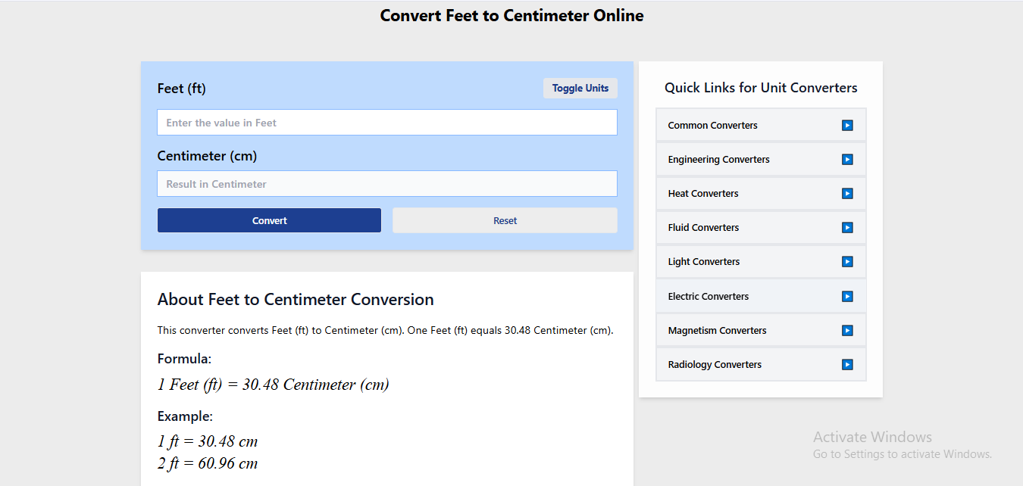Open the Fluid Converters link
The height and width of the screenshot is (486, 1023).
pos(702,227)
